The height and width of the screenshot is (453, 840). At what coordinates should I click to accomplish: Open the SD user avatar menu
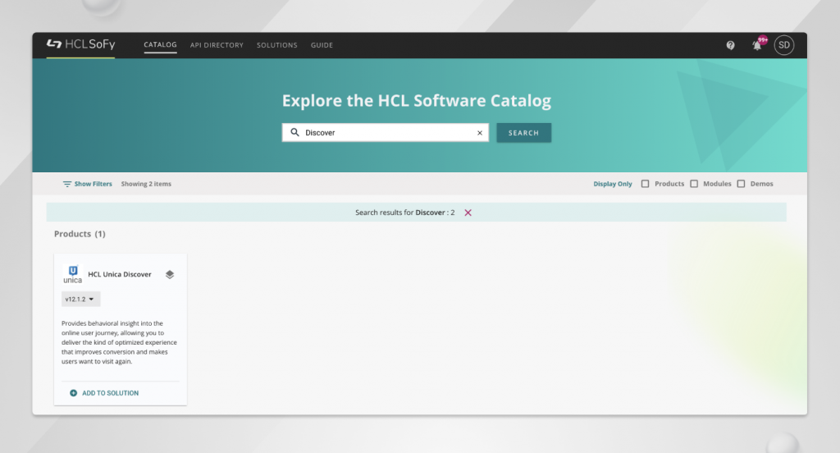click(783, 45)
